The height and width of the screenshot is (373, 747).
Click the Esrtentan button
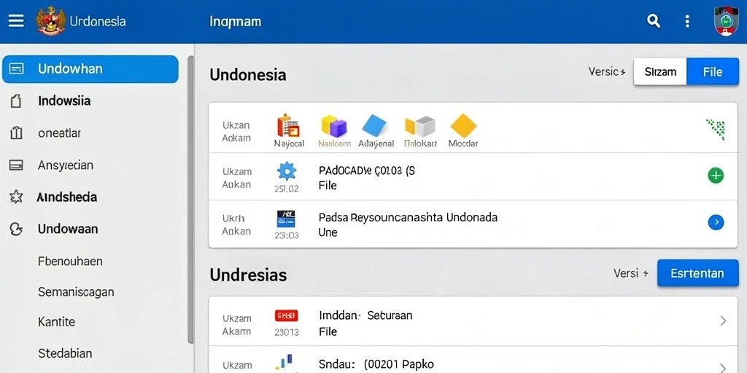[x=698, y=273]
